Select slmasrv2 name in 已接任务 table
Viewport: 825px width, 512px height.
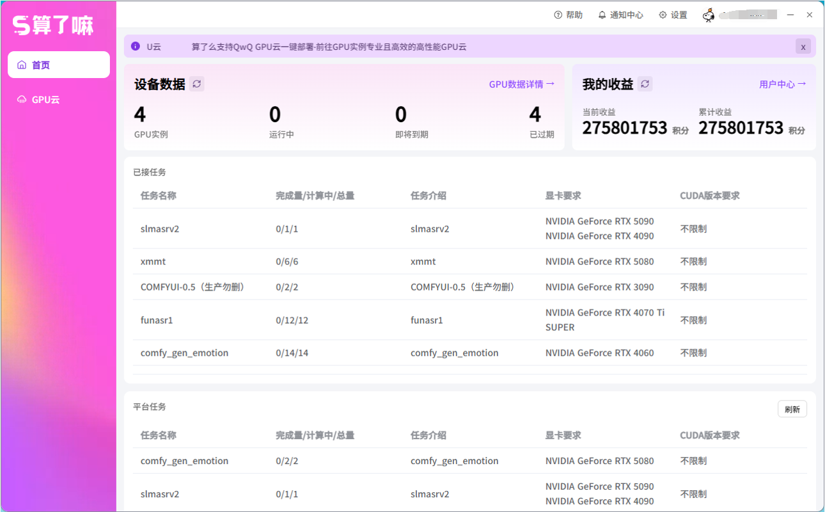click(160, 228)
